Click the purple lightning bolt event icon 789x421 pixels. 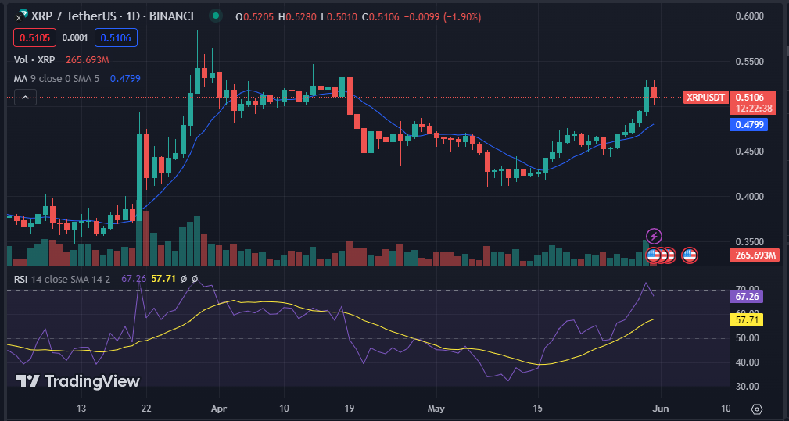pos(654,236)
